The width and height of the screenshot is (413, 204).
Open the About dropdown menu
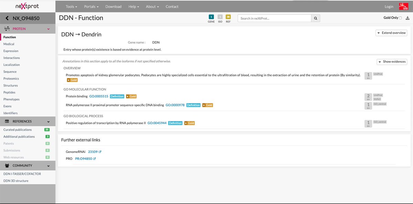click(x=152, y=7)
